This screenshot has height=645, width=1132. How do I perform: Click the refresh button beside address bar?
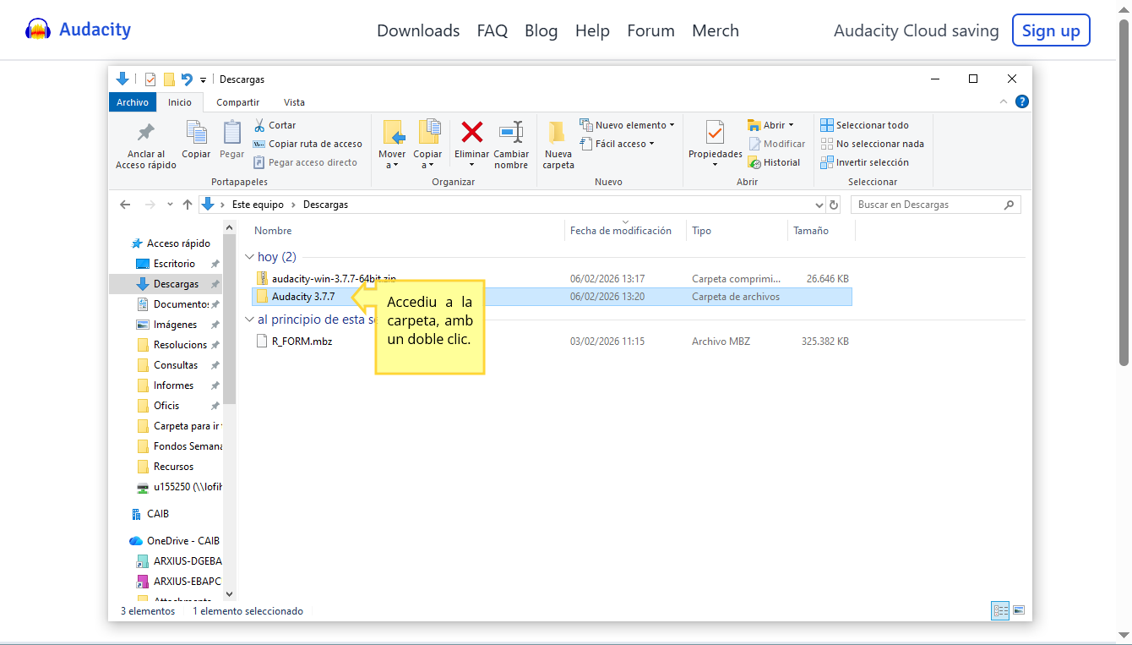[834, 205]
